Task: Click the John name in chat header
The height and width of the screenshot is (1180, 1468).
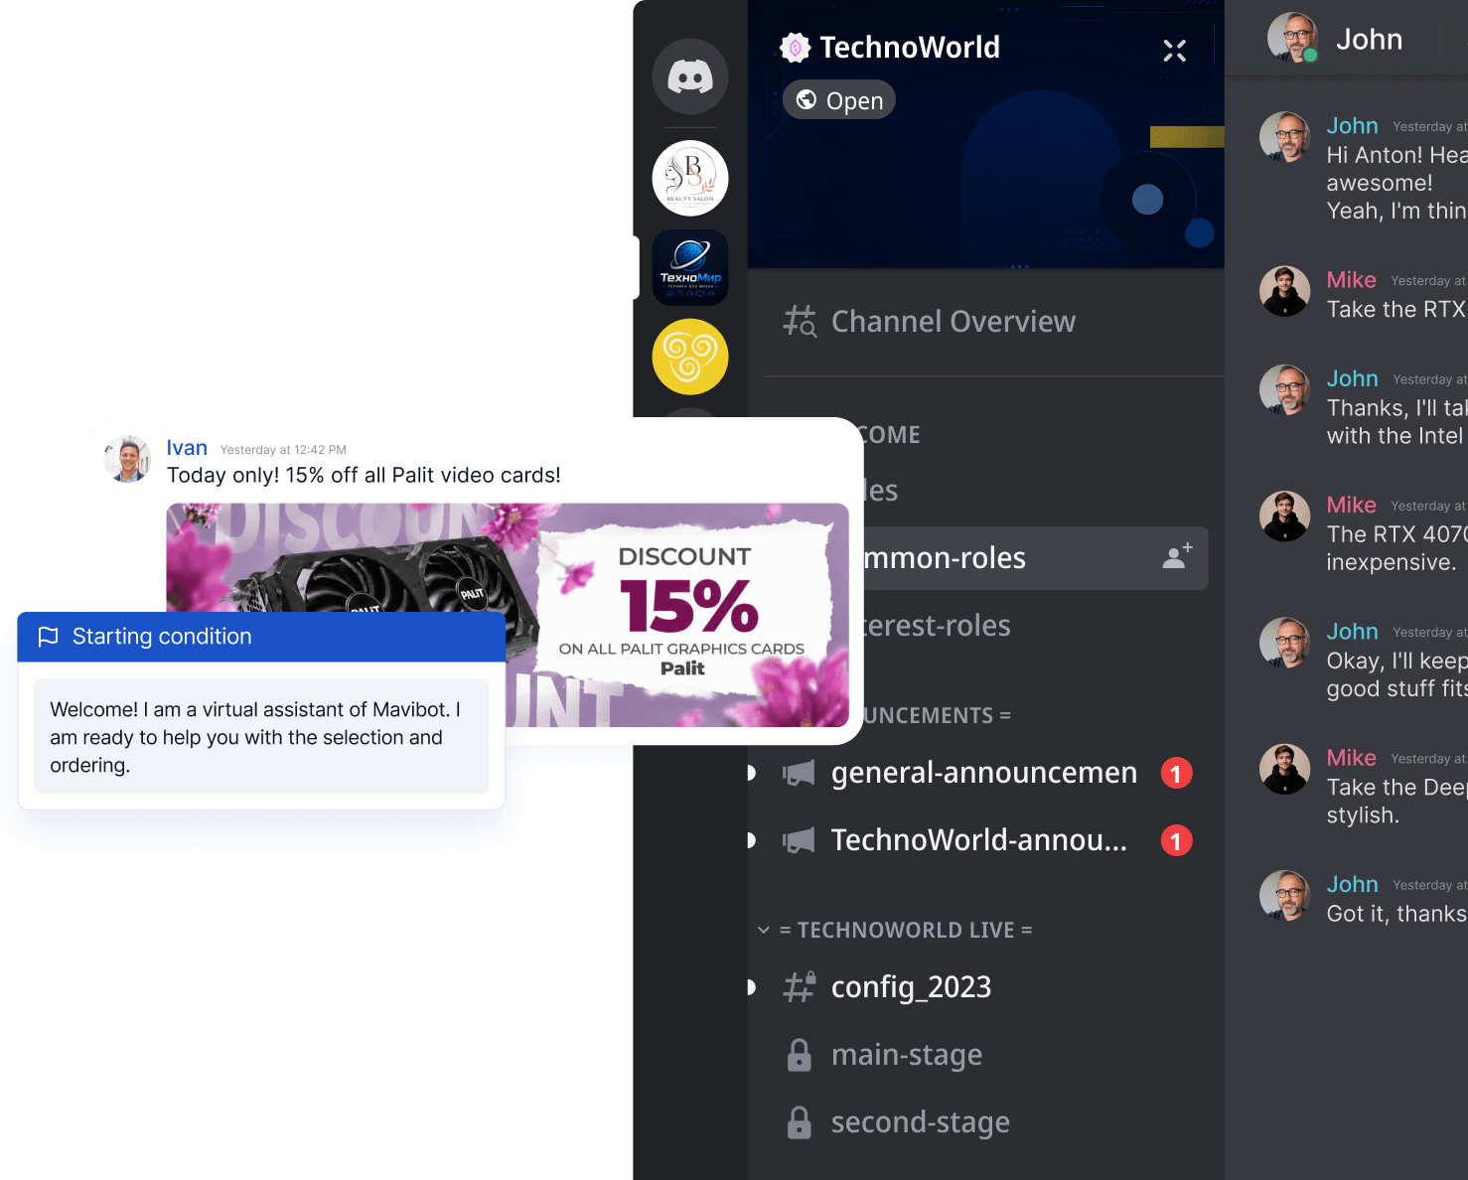Action: click(x=1369, y=40)
